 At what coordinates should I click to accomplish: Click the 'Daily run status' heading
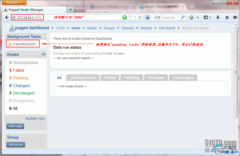tap(67, 47)
